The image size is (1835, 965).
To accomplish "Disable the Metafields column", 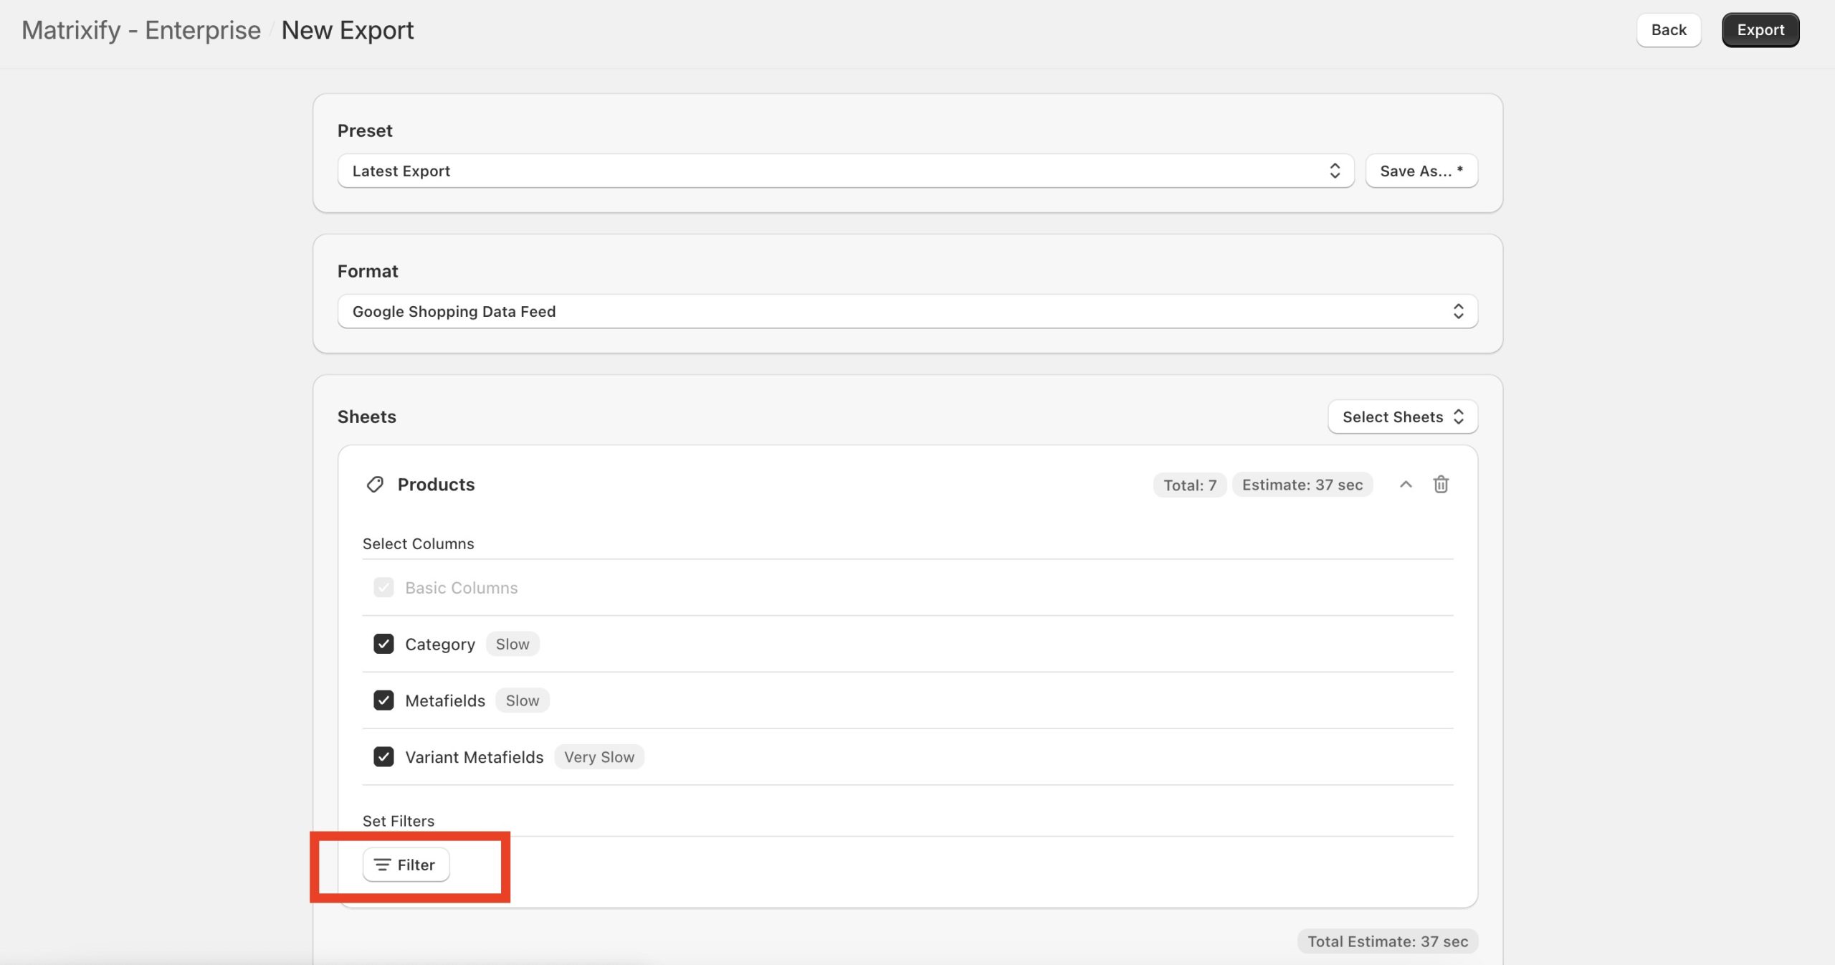I will [384, 700].
